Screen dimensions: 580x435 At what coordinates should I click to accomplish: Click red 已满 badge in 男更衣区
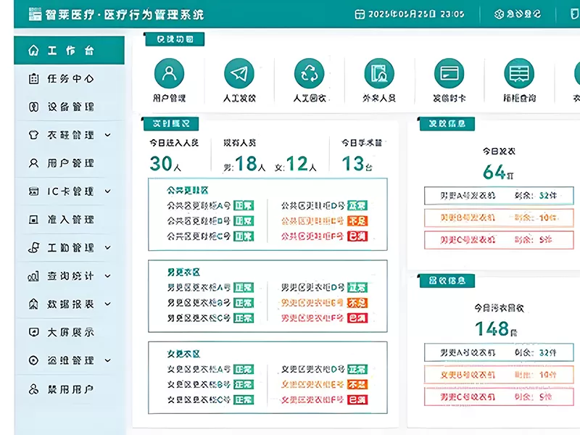tap(357, 318)
